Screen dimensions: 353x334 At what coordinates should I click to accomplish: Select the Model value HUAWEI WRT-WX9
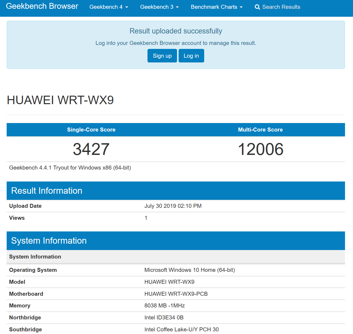tap(169, 282)
